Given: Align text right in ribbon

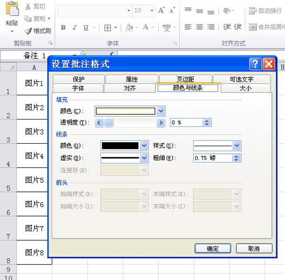Looking at the screenshot, I should tap(211, 27).
